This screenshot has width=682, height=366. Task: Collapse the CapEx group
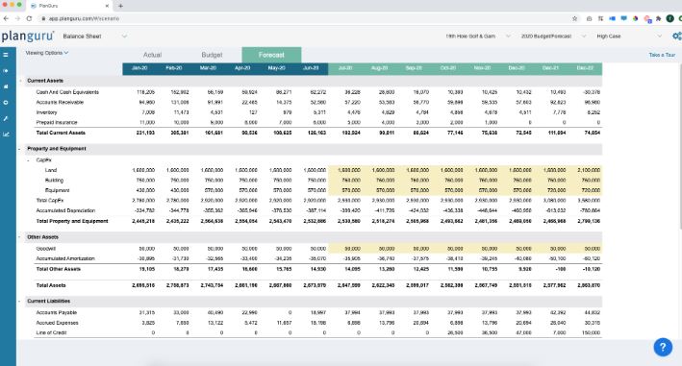pyautogui.click(x=29, y=160)
